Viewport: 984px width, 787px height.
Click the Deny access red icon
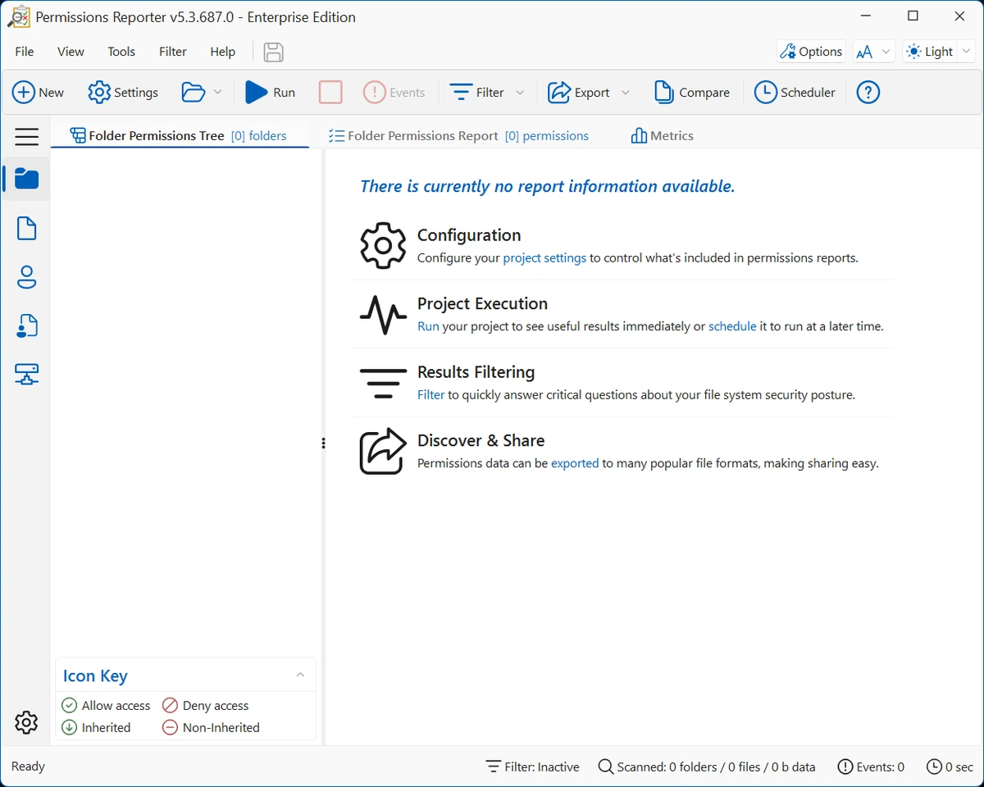click(x=170, y=705)
